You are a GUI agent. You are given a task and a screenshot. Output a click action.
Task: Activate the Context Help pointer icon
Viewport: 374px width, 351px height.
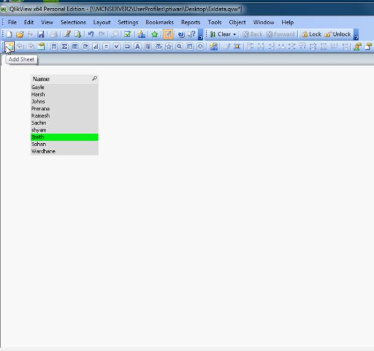[191, 34]
